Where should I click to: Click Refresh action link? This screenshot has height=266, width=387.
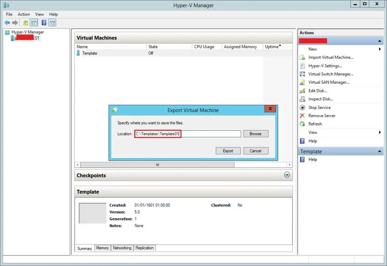(x=315, y=124)
